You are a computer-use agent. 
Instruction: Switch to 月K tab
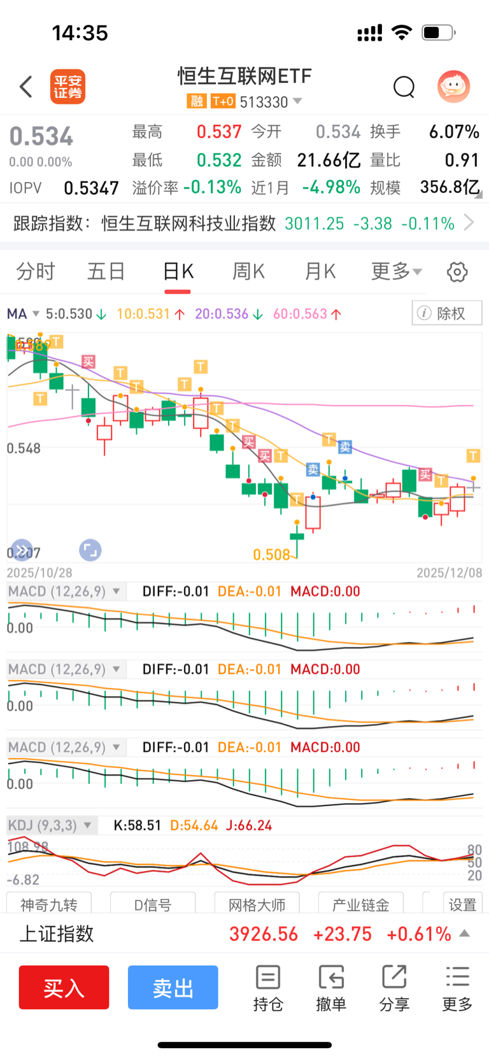[x=320, y=272]
